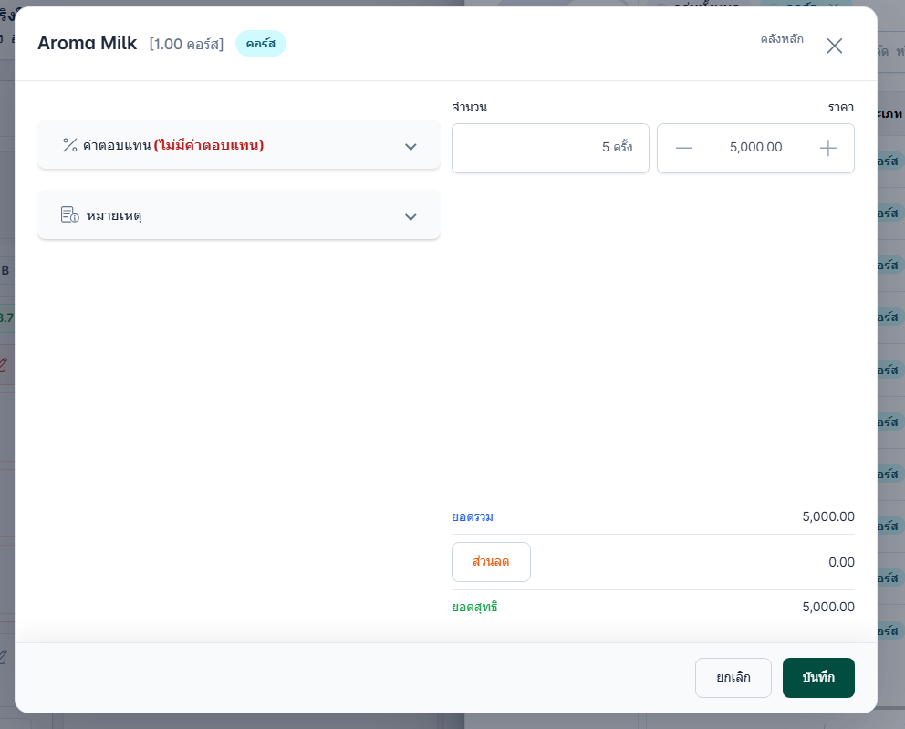This screenshot has height=729, width=905.
Task: Expand the ค่าตอบแทน chevron arrow
Action: pos(411,147)
